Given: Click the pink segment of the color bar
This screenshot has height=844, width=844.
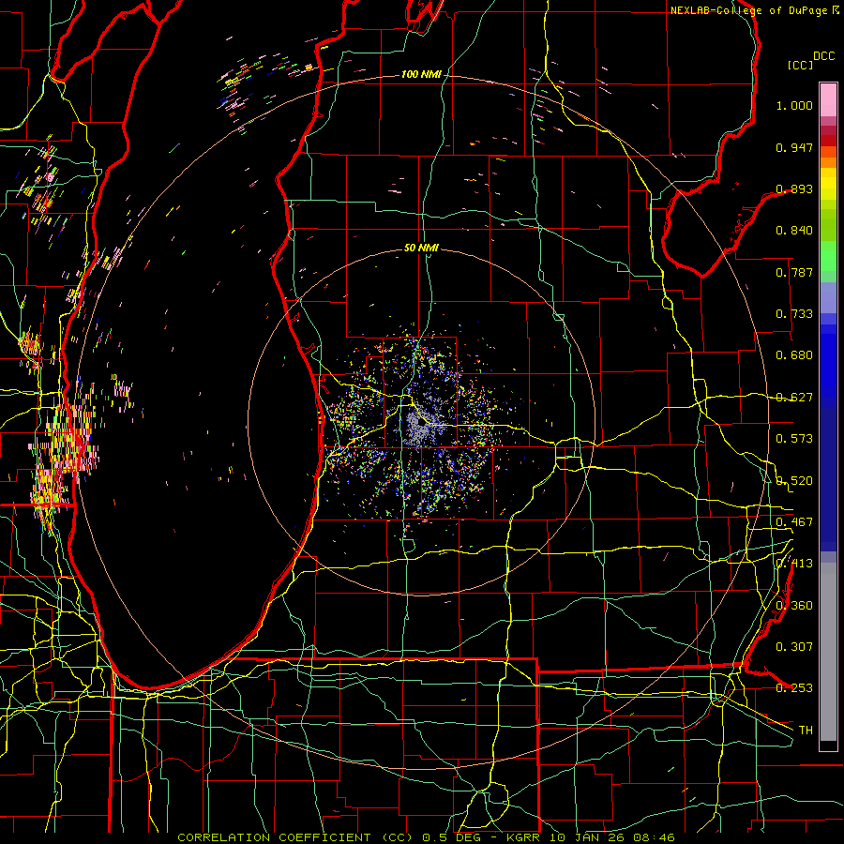Looking at the screenshot, I should pos(828,99).
